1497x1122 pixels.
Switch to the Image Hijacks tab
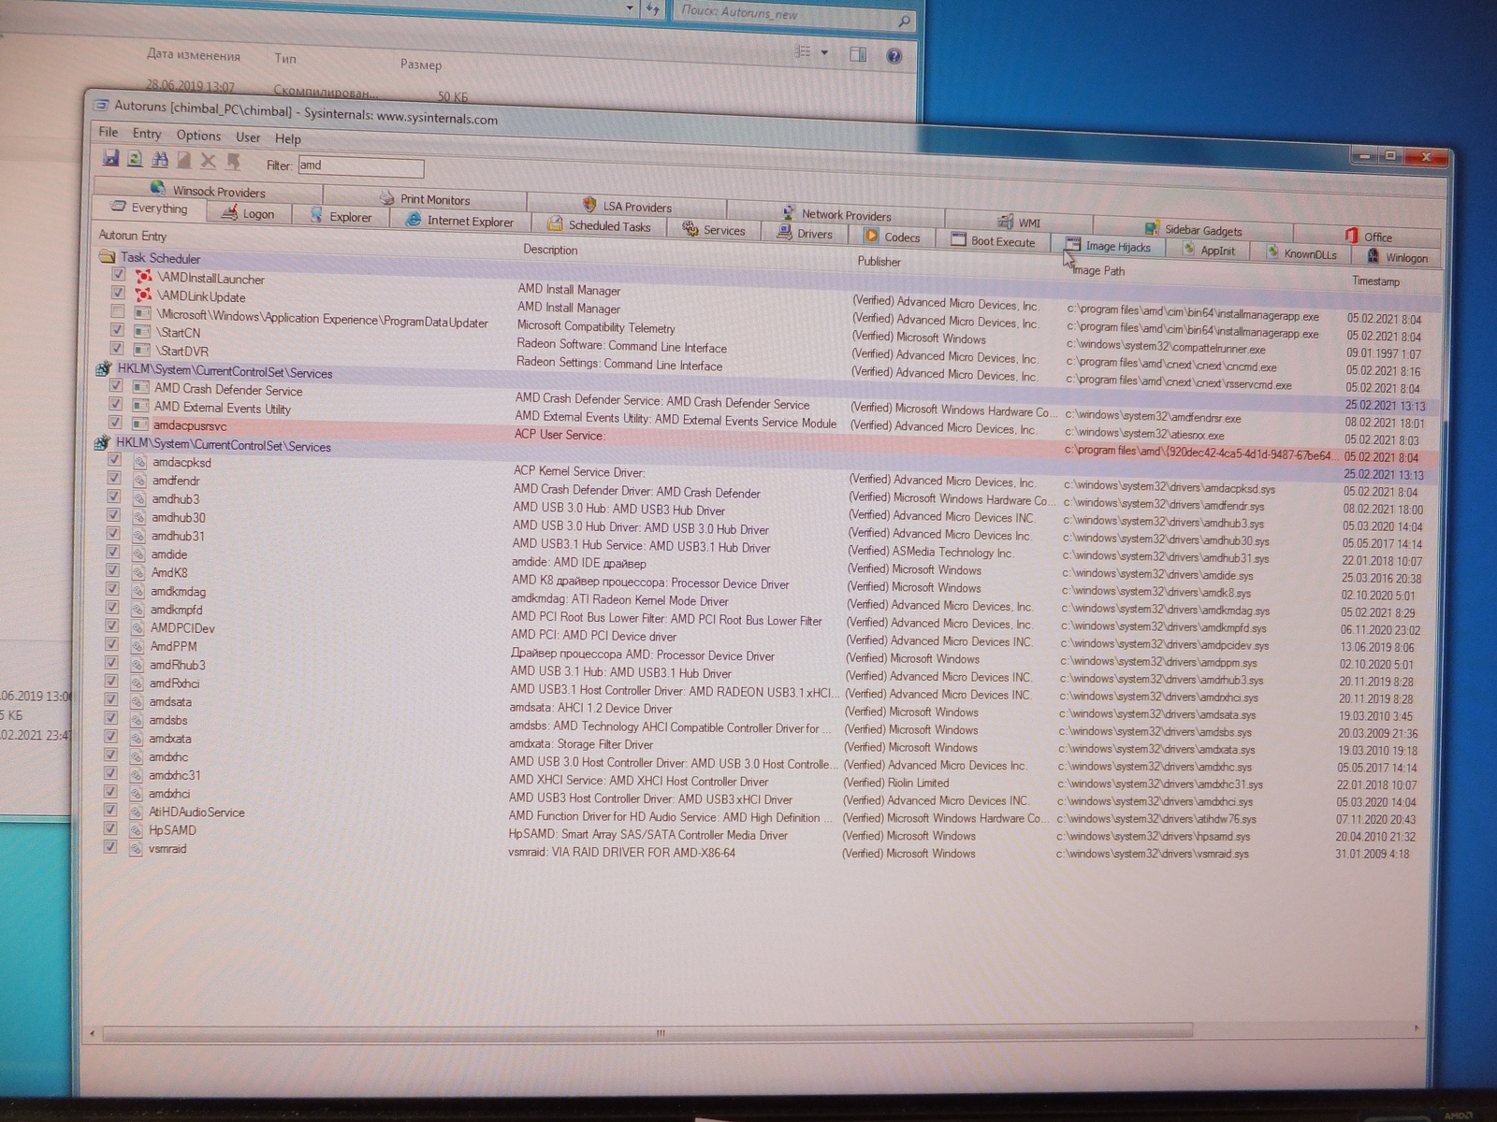[1109, 246]
